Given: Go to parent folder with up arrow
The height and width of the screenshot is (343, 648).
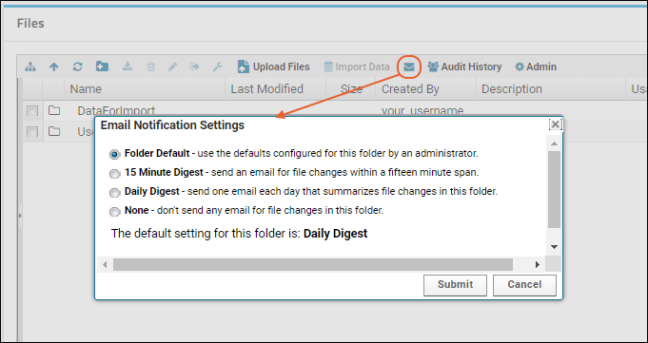Looking at the screenshot, I should pos(53,67).
